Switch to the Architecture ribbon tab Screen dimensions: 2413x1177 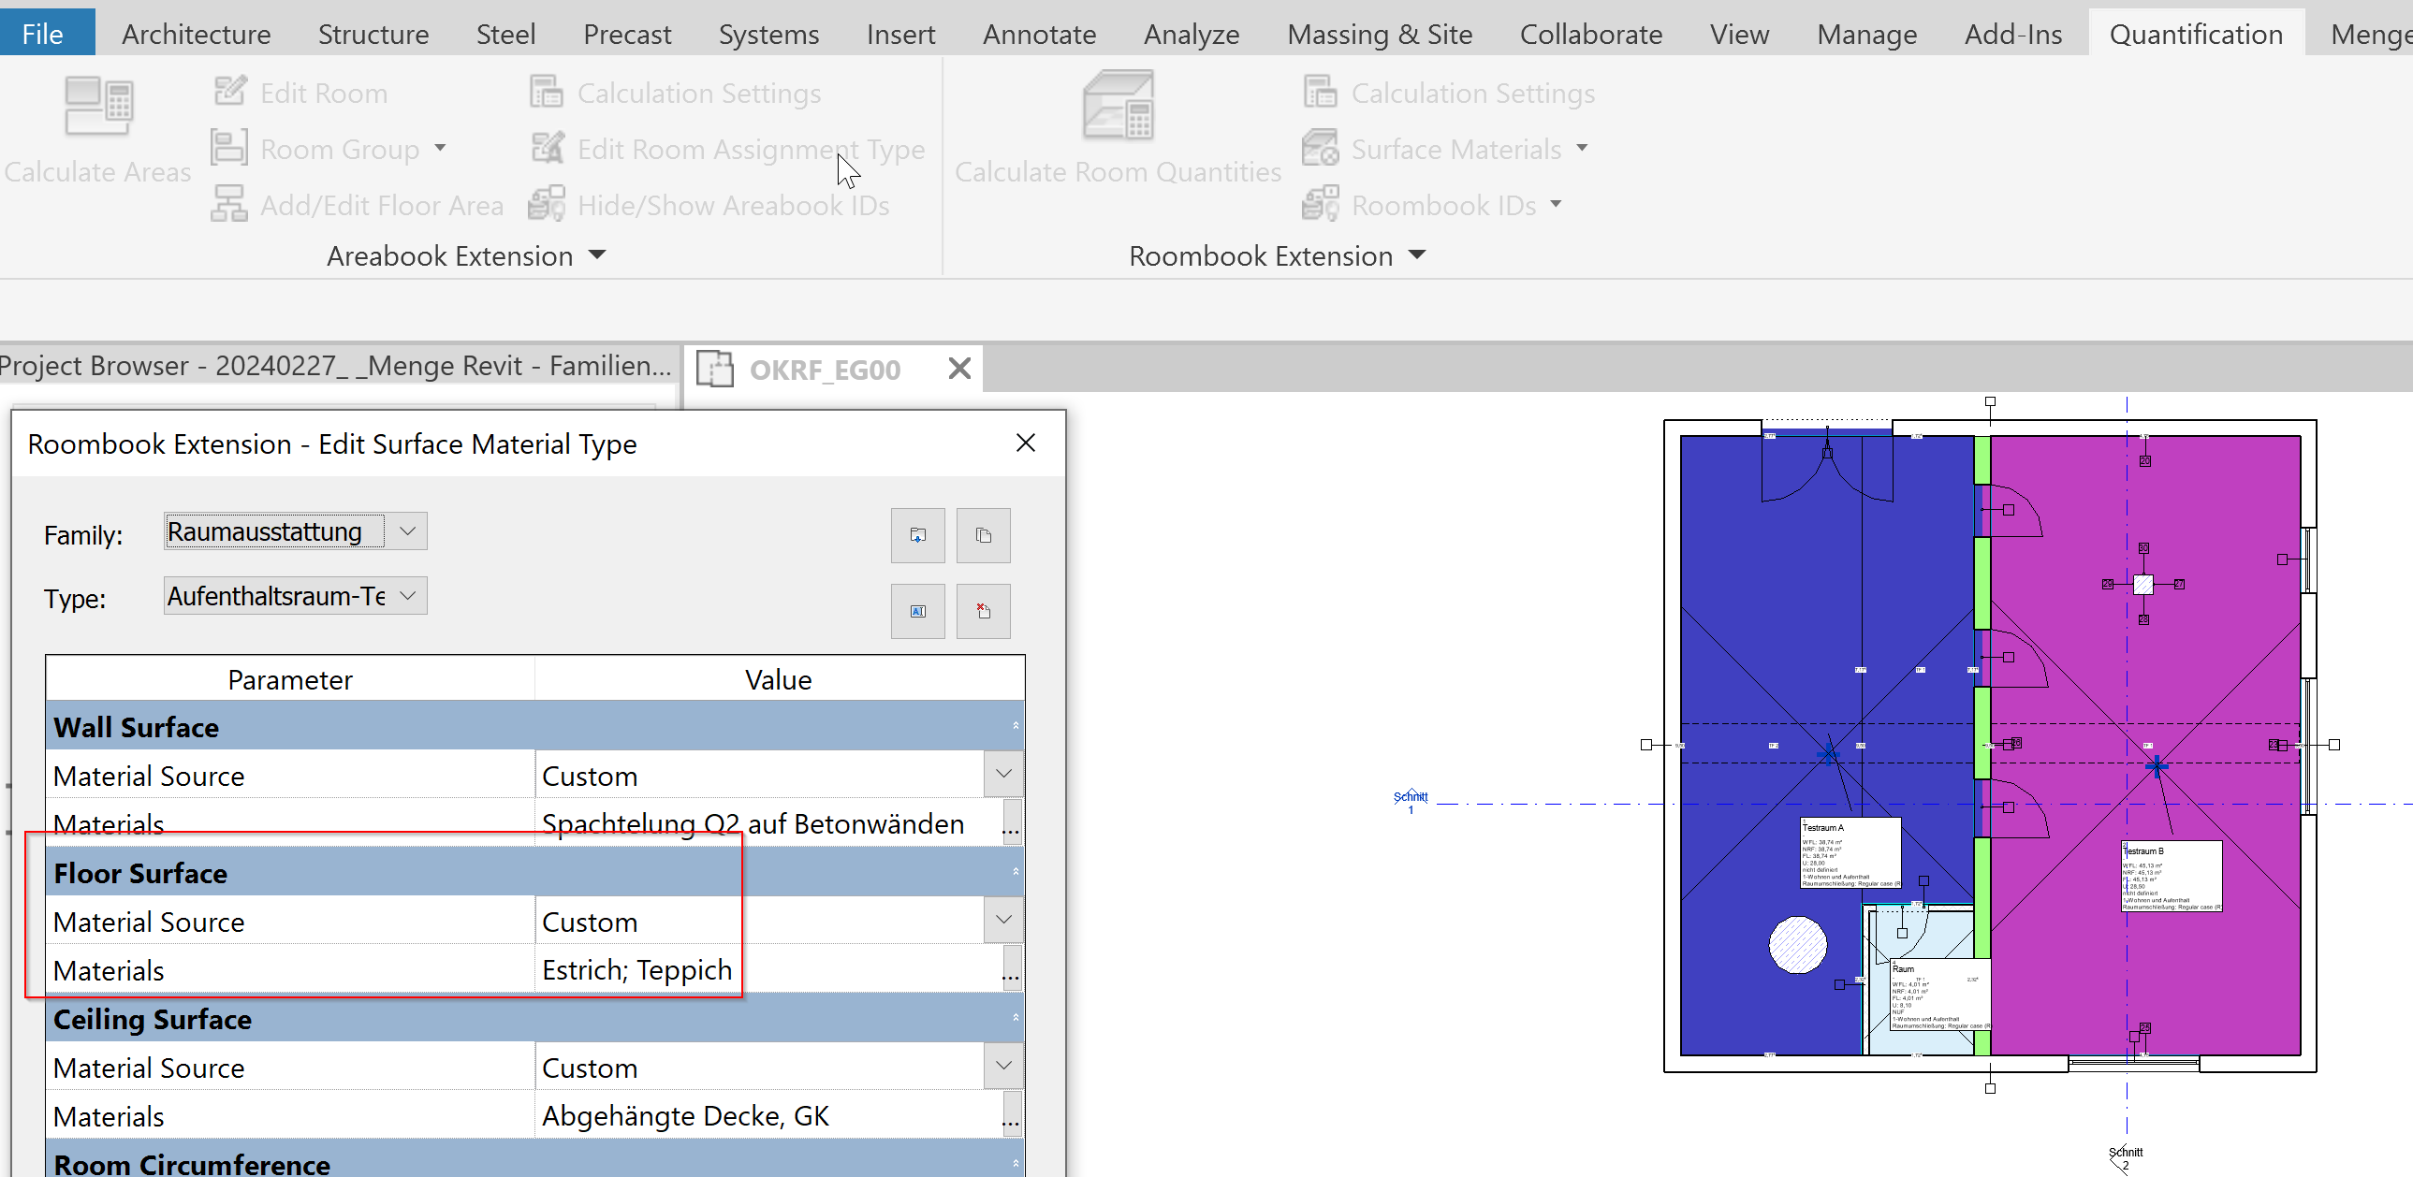coord(196,33)
